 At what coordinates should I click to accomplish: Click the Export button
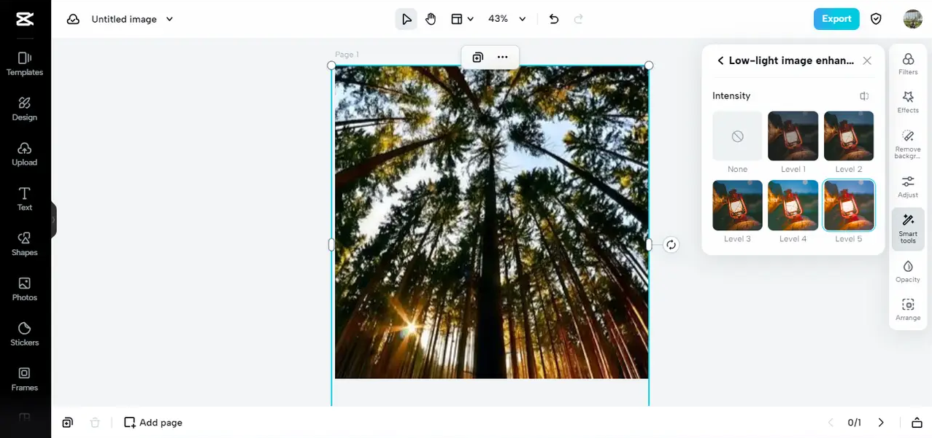pyautogui.click(x=836, y=19)
